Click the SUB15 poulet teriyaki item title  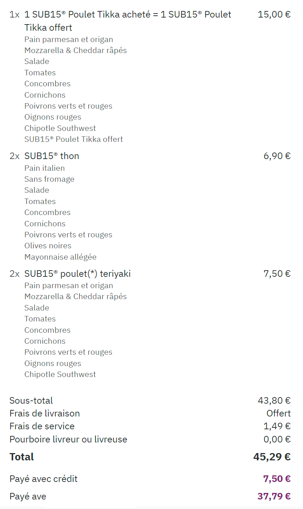coord(77,274)
